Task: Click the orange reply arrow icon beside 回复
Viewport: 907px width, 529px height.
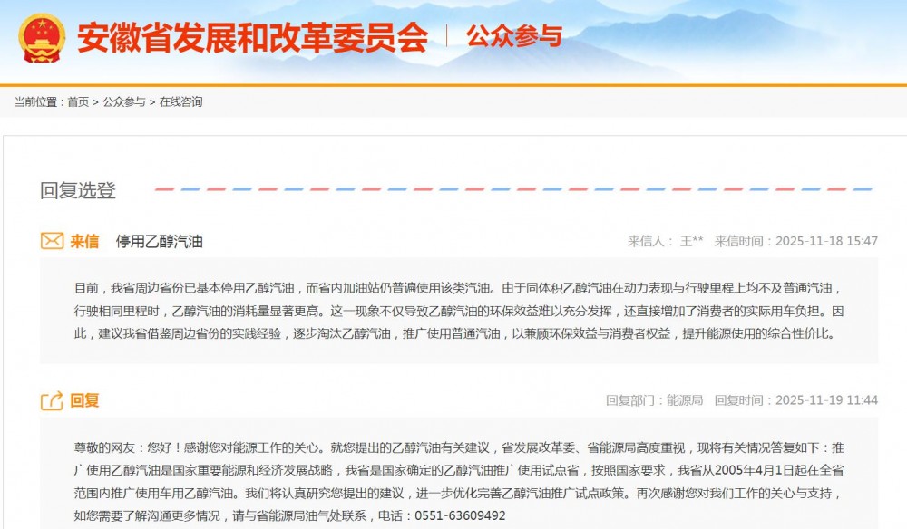Action: (x=52, y=400)
